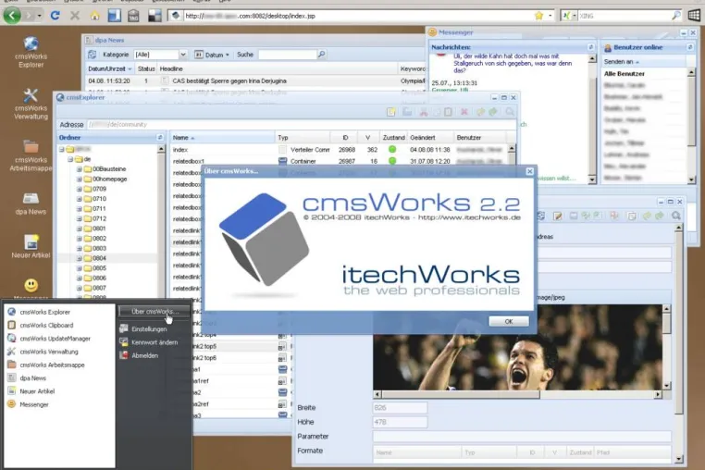Open Datum dropdown in dpa News

pyautogui.click(x=213, y=55)
